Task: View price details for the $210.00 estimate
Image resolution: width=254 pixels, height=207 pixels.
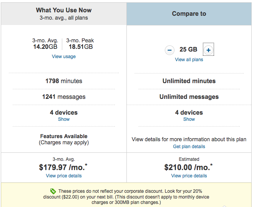Action: 189,176
